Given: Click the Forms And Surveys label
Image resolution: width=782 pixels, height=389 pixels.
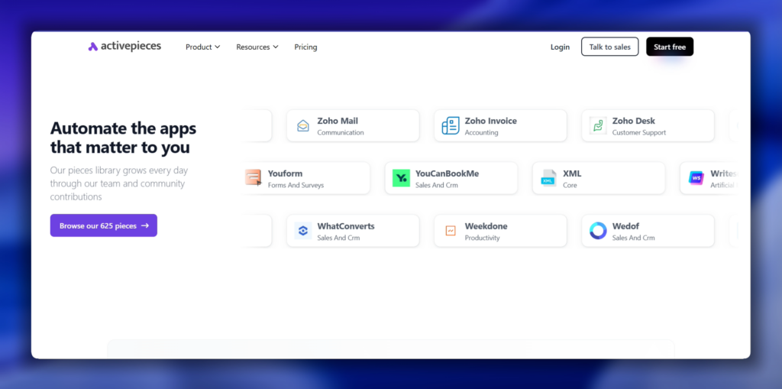Looking at the screenshot, I should [x=296, y=185].
